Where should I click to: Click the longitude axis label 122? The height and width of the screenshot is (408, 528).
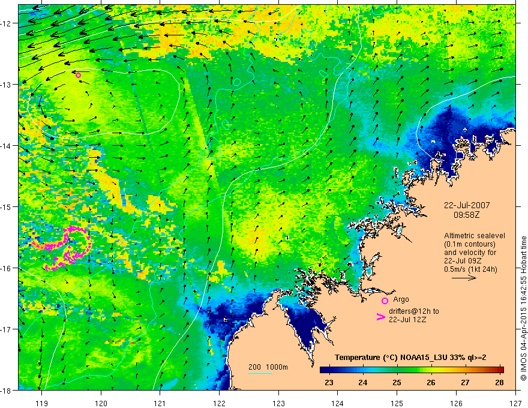coord(219,403)
